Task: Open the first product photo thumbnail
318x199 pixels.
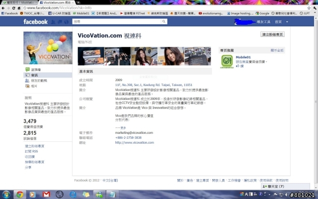Action: [91, 56]
